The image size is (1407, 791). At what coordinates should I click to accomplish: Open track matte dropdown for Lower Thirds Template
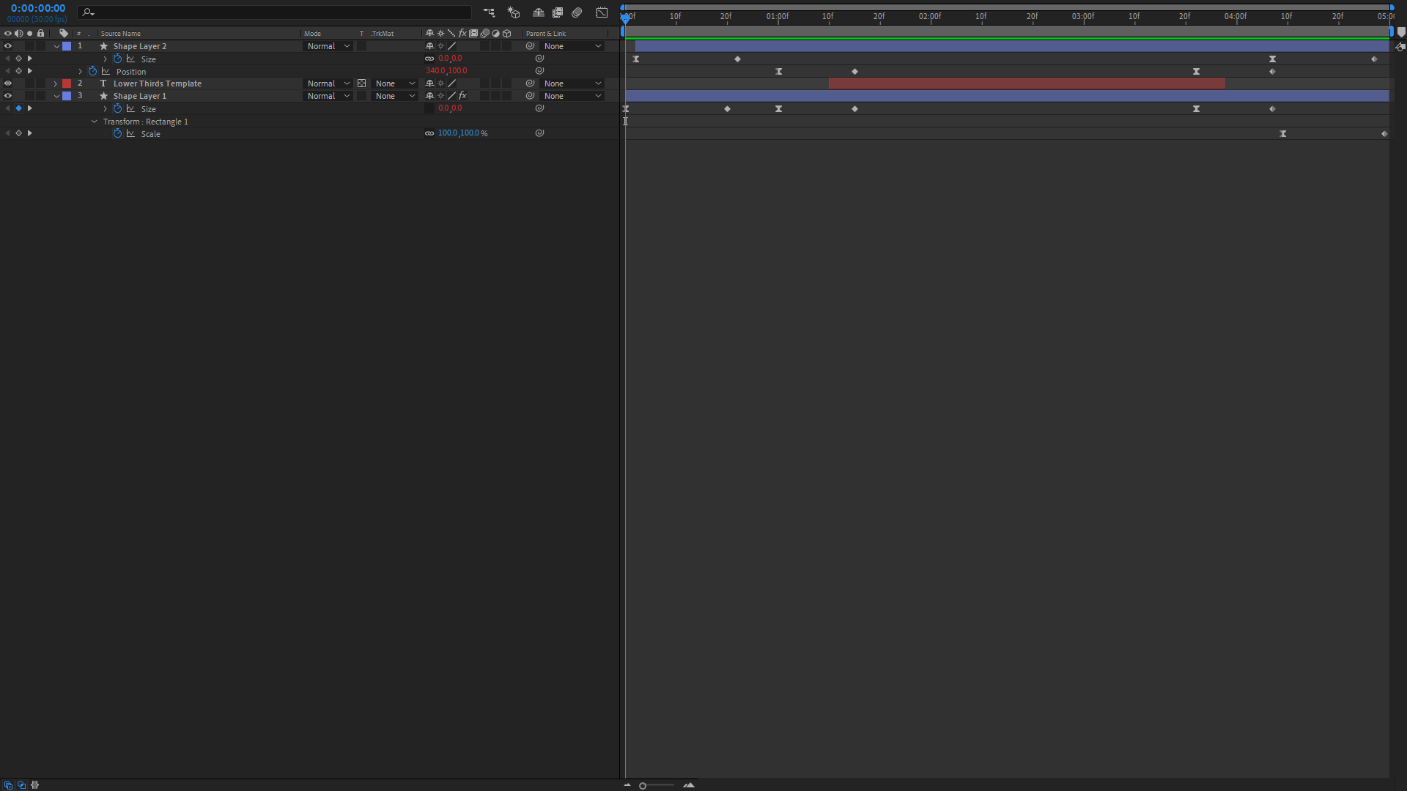click(x=394, y=83)
